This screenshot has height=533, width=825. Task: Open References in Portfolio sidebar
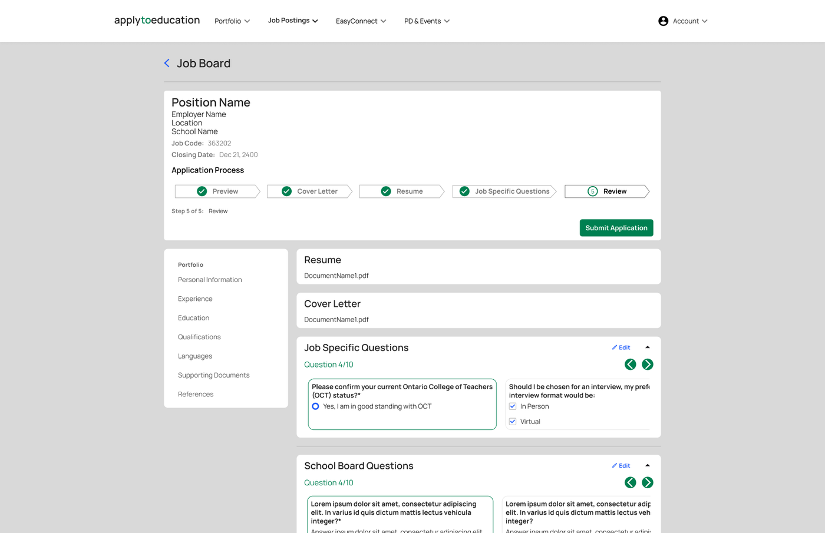(x=196, y=395)
